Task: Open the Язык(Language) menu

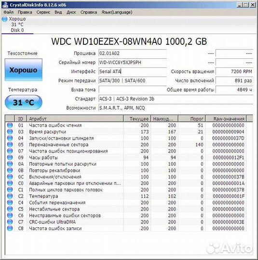Action: pos(117,12)
